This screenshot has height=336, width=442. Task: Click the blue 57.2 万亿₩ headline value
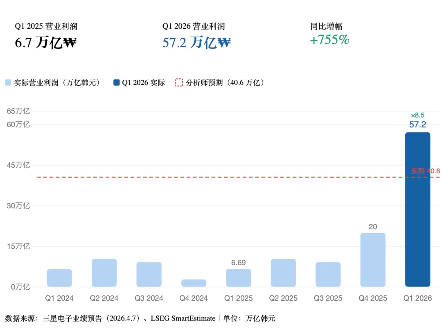tap(196, 42)
